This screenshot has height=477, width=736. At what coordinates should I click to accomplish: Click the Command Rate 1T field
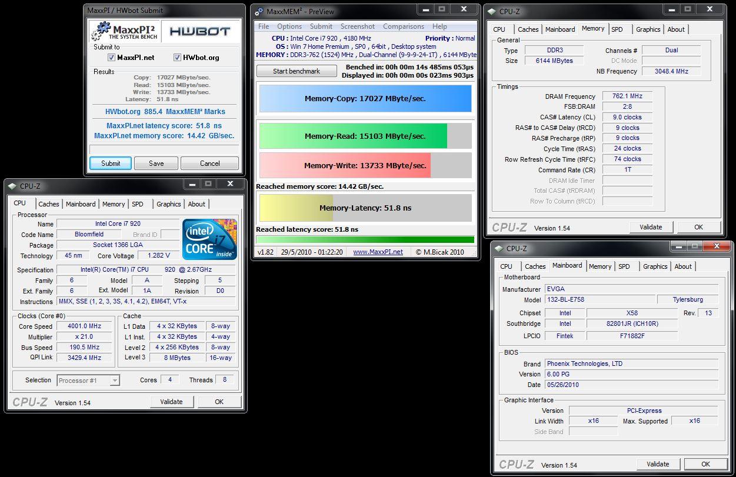tap(627, 169)
